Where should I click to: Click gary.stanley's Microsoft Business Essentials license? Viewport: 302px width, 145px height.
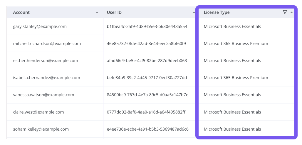(x=232, y=26)
